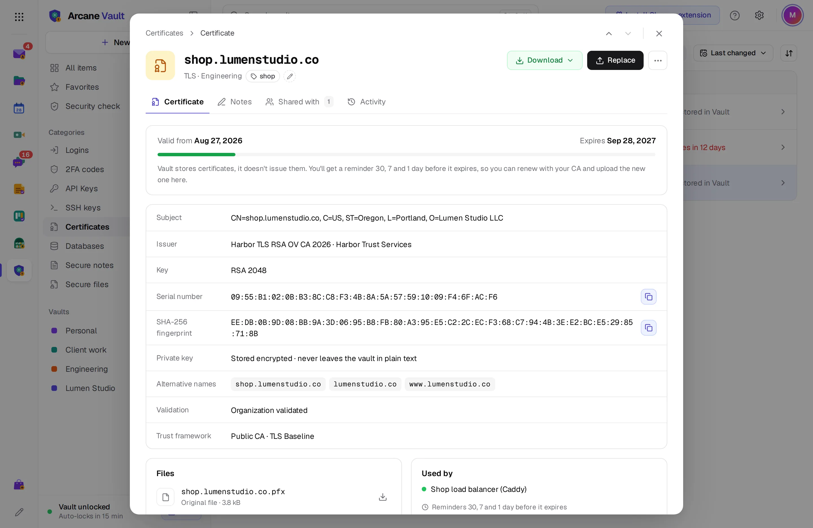The width and height of the screenshot is (813, 528).
Task: Click the shop.lumenstudio.co certificate item icon
Action: 160,65
